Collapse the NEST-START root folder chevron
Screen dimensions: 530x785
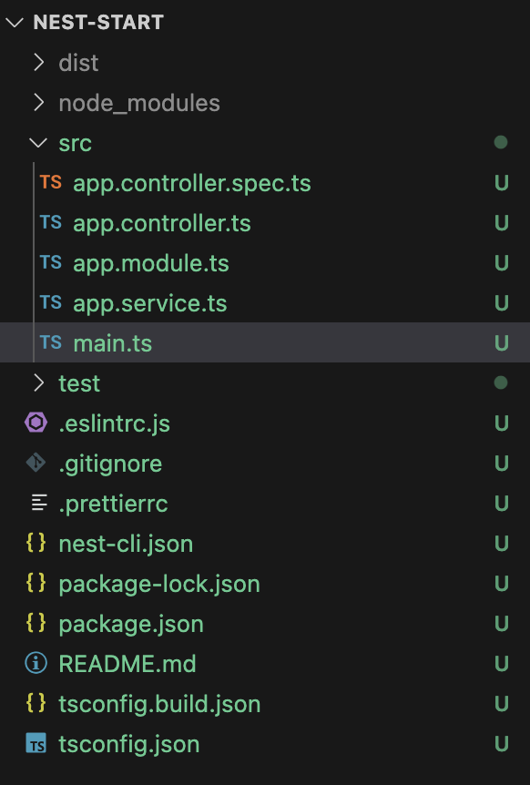point(15,22)
